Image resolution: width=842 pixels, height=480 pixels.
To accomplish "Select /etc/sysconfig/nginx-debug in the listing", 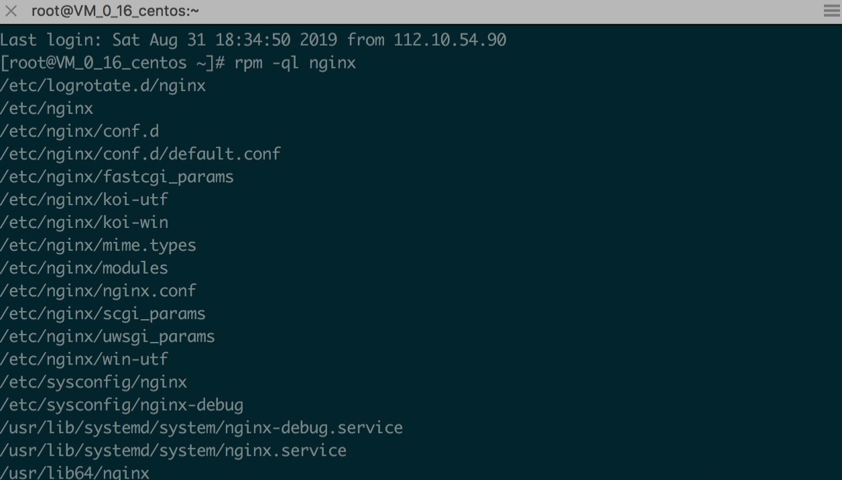I will (121, 404).
